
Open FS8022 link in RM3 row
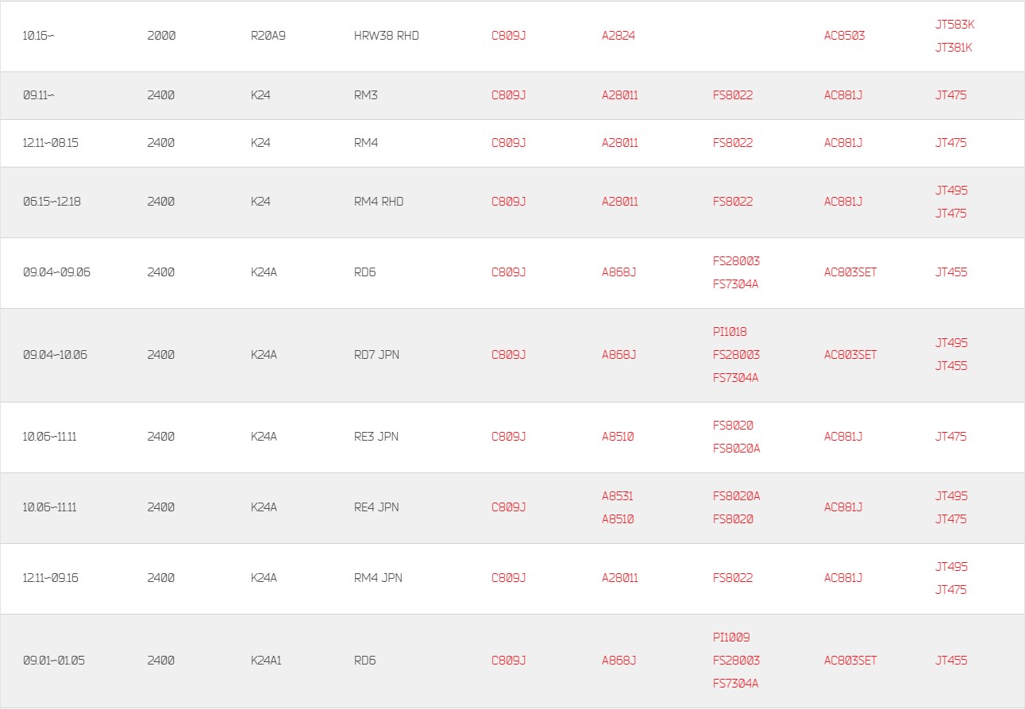(733, 95)
